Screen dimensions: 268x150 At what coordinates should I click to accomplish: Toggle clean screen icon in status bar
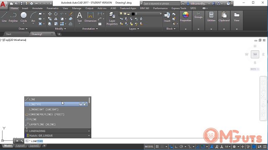coord(260,147)
